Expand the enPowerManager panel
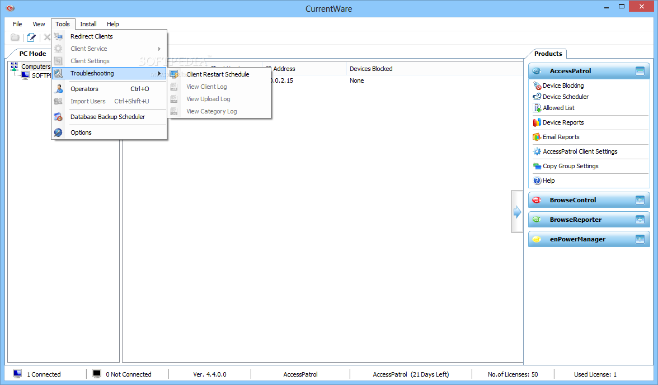This screenshot has width=658, height=385. 640,239
